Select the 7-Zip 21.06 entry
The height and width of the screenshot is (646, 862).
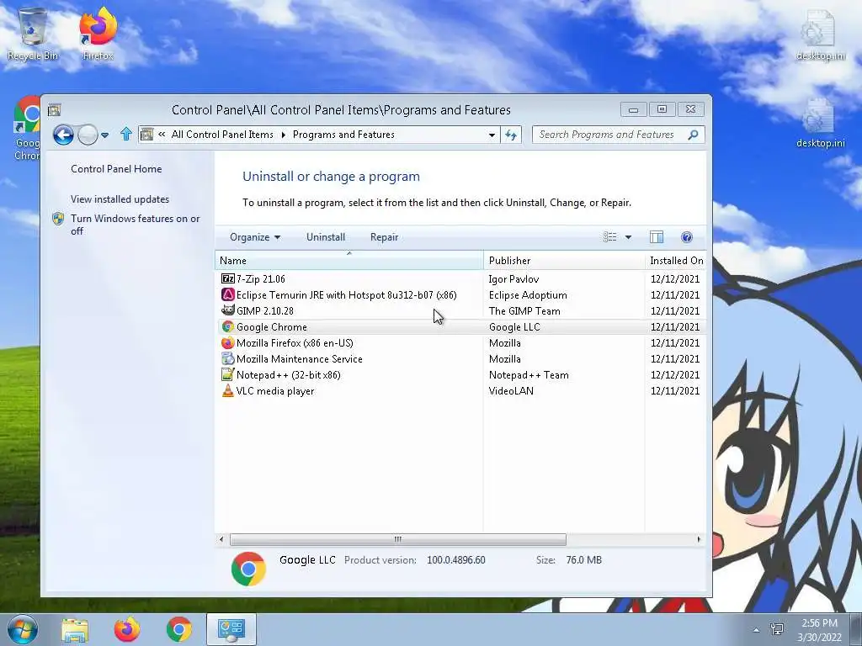coord(261,279)
